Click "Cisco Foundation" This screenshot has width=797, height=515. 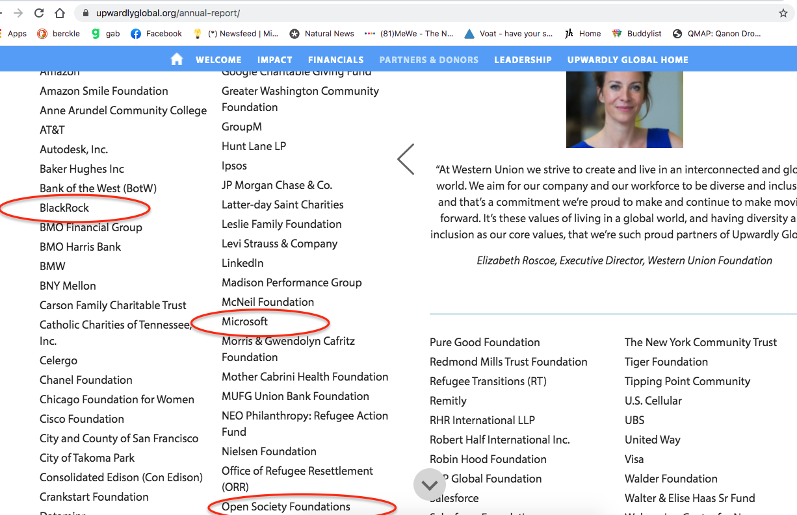click(x=82, y=419)
